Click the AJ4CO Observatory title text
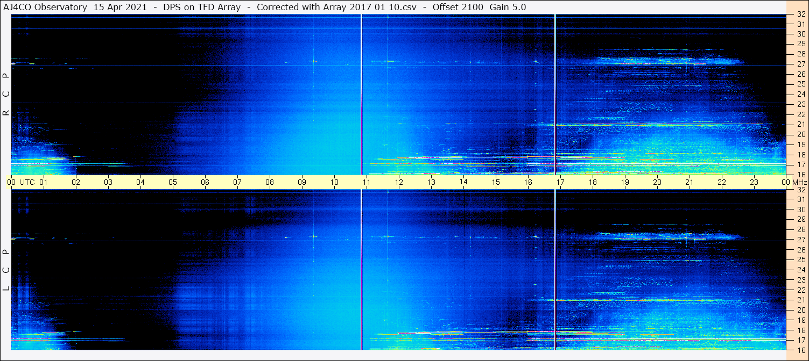Viewport: 809px width, 361px height. pyautogui.click(x=45, y=7)
